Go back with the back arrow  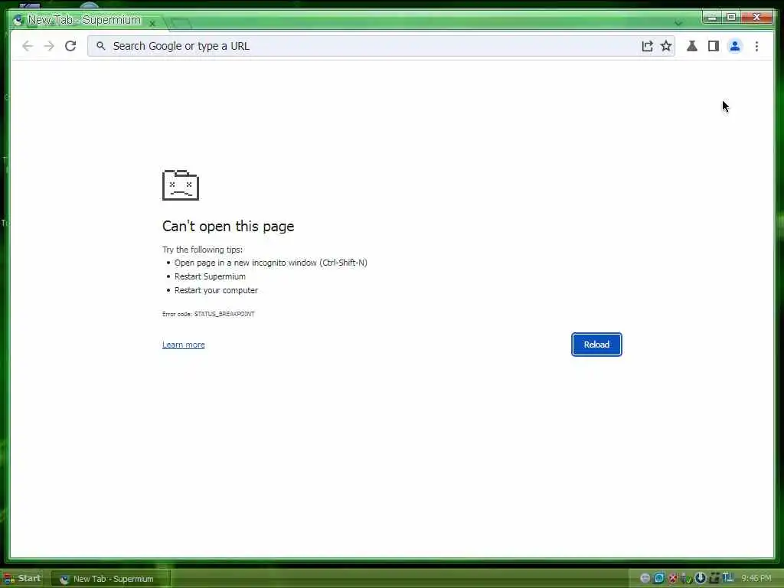28,46
